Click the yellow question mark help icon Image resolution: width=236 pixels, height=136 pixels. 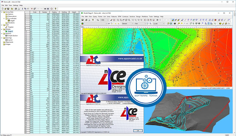tap(55, 9)
